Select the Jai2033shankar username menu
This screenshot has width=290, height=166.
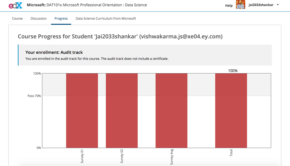[x=261, y=5]
